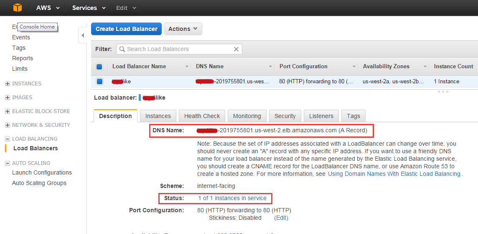Select Load Balancers in the sidebar
The height and width of the screenshot is (234, 478).
(x=36, y=148)
